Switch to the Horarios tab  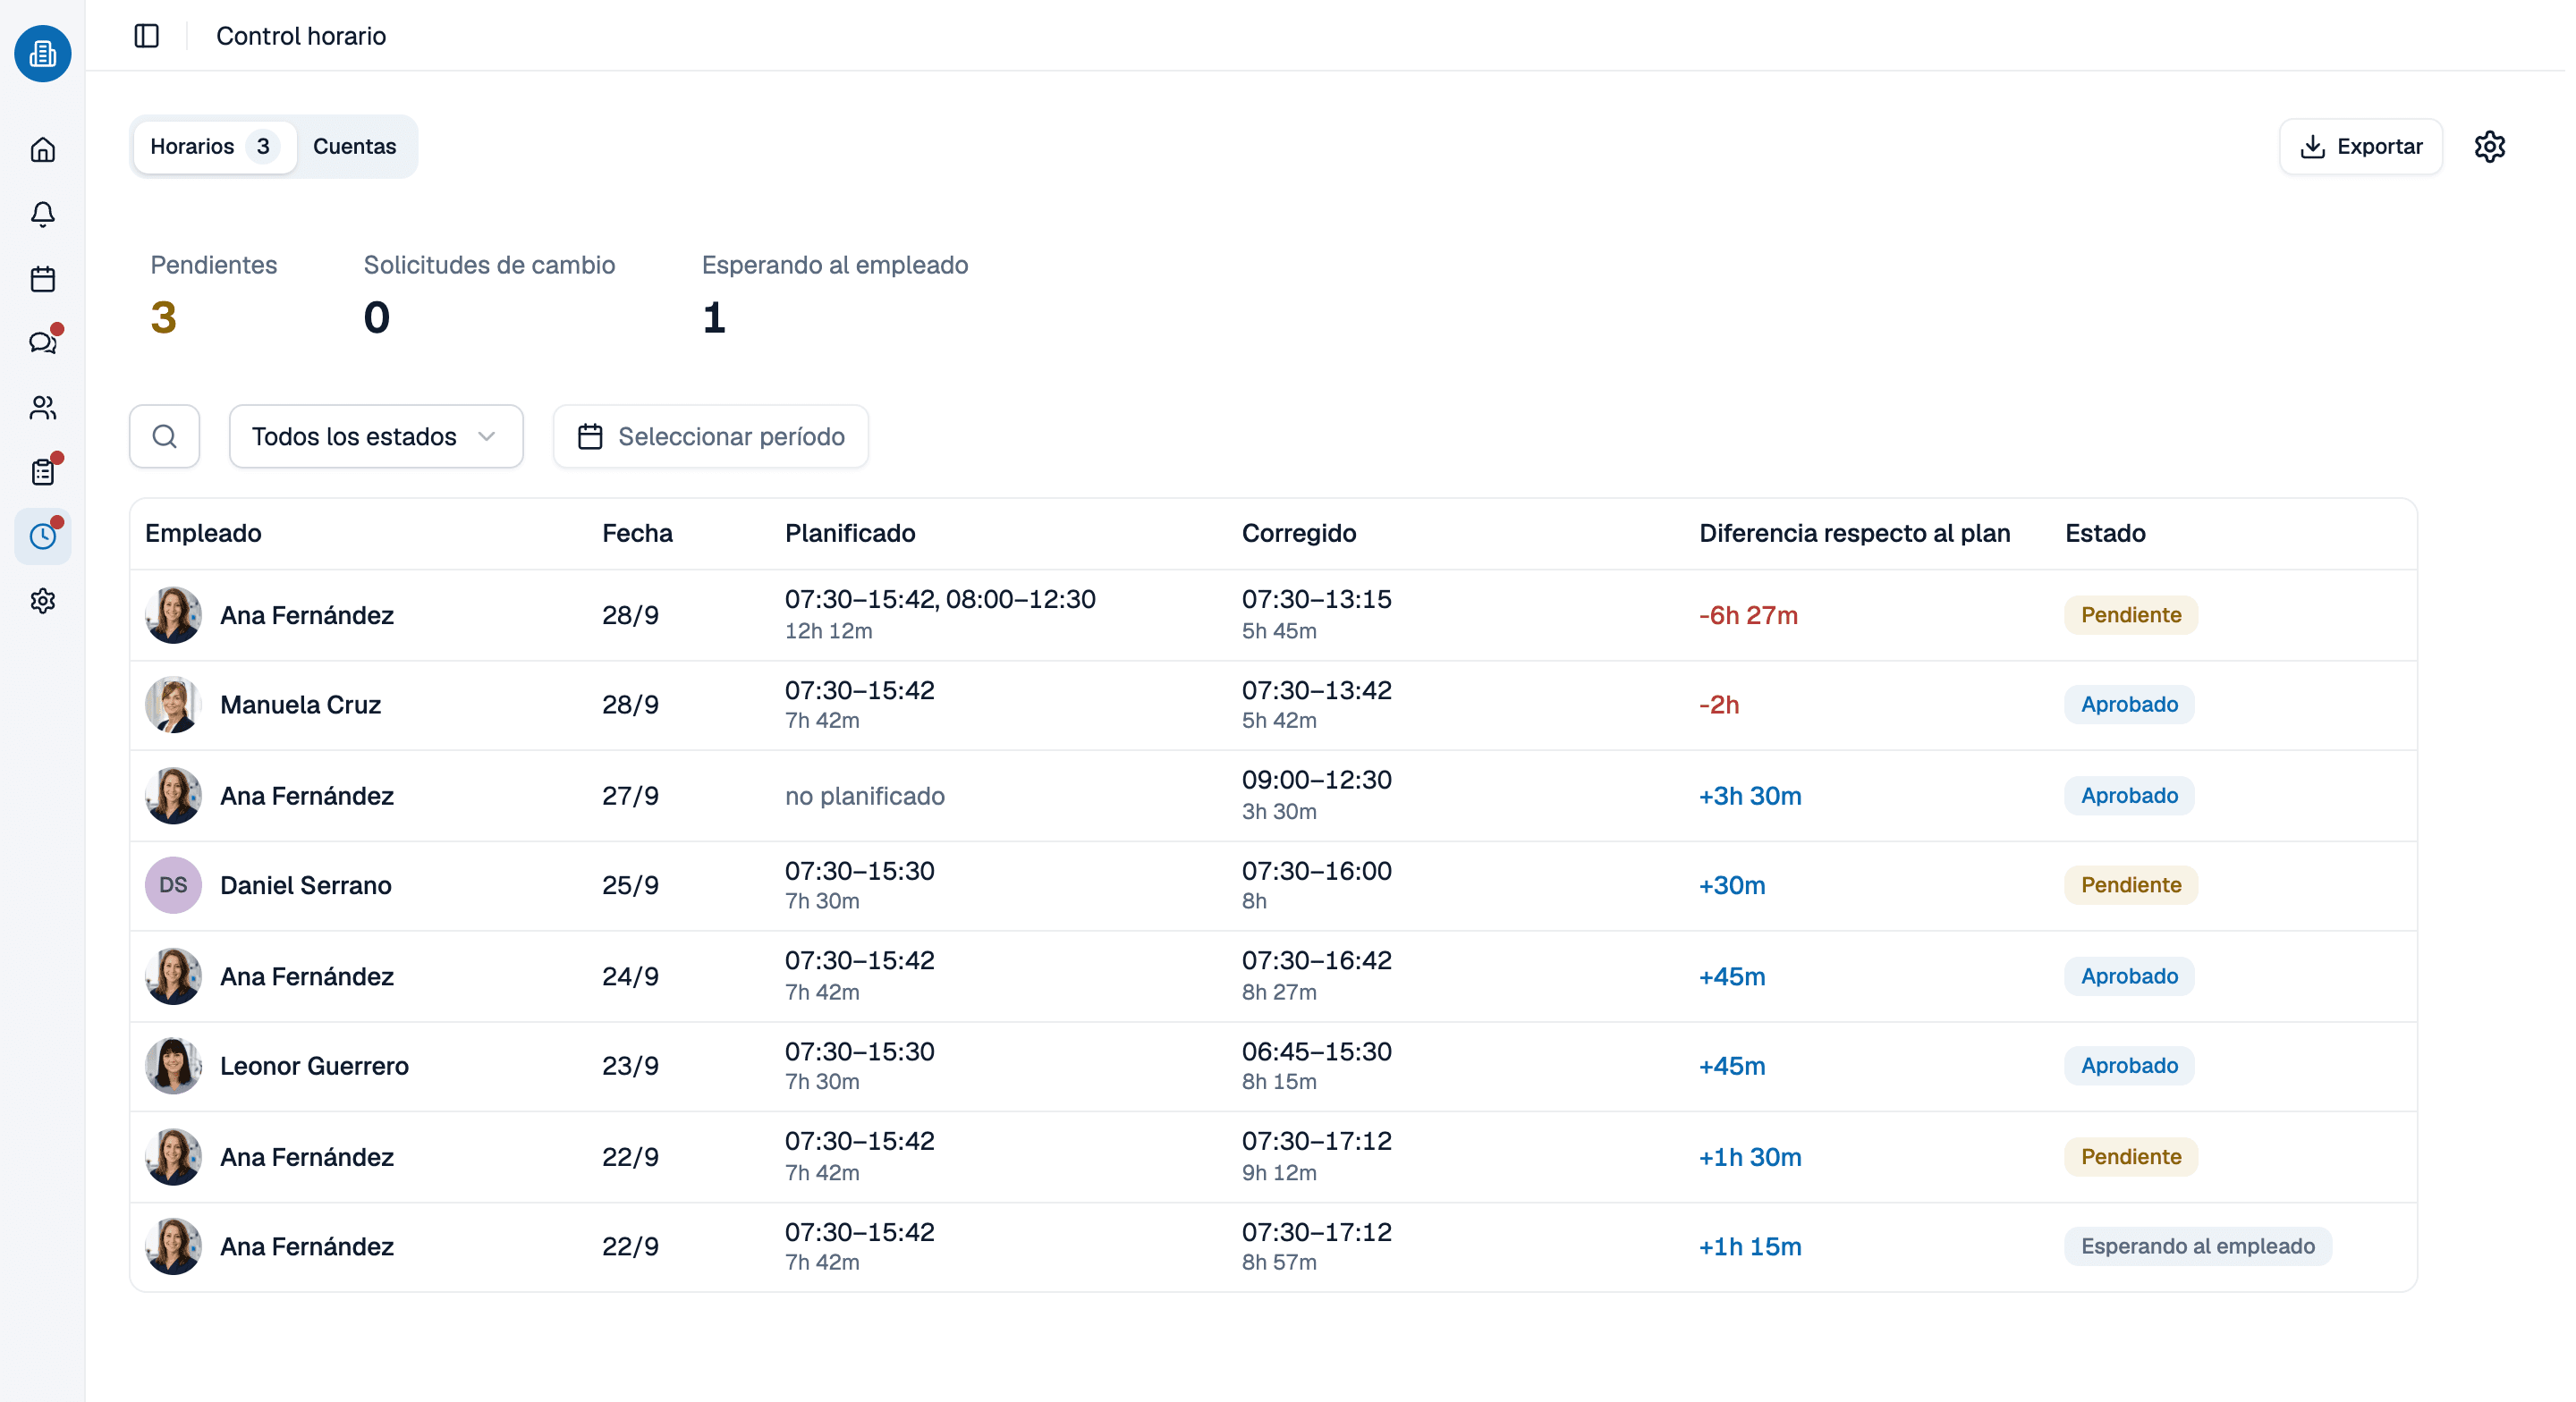pos(214,146)
